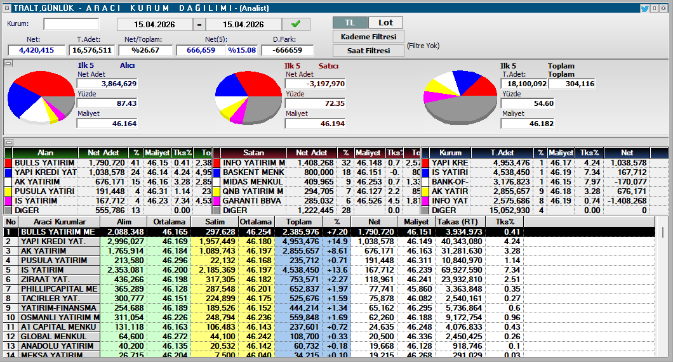The image size is (673, 362).
Task: Click the title bar close icon at left
Action: (7, 8)
